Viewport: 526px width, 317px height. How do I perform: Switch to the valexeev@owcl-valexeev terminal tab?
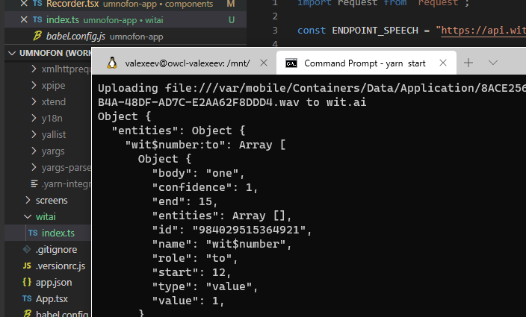tap(188, 63)
